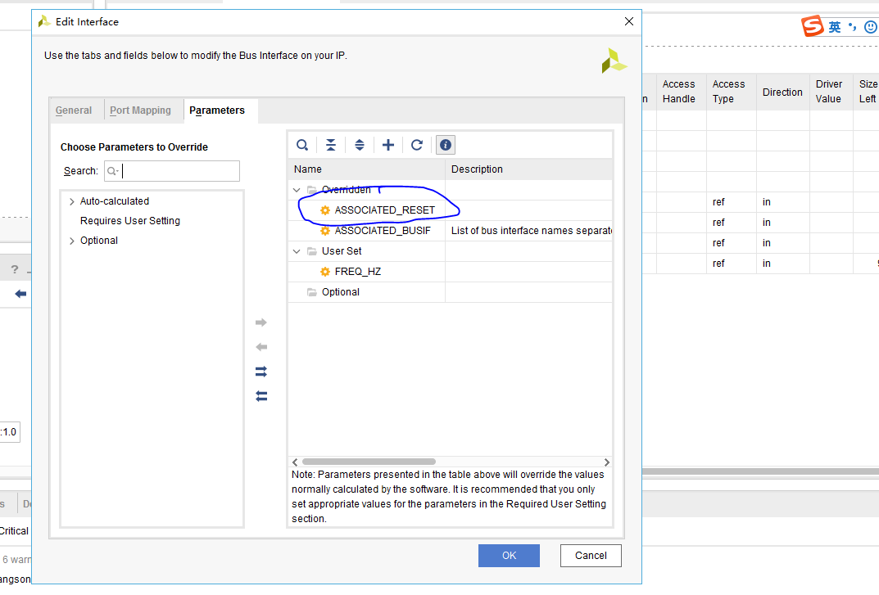The height and width of the screenshot is (595, 879).
Task: Expand all parameter groups with the expand icon
Action: point(360,145)
